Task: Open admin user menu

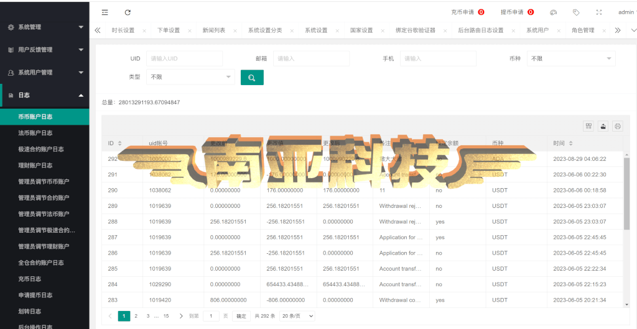Action: pyautogui.click(x=627, y=12)
